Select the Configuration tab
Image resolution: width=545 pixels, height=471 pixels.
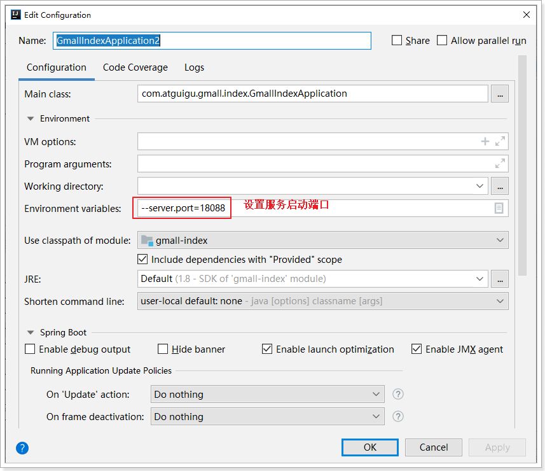[x=57, y=67]
